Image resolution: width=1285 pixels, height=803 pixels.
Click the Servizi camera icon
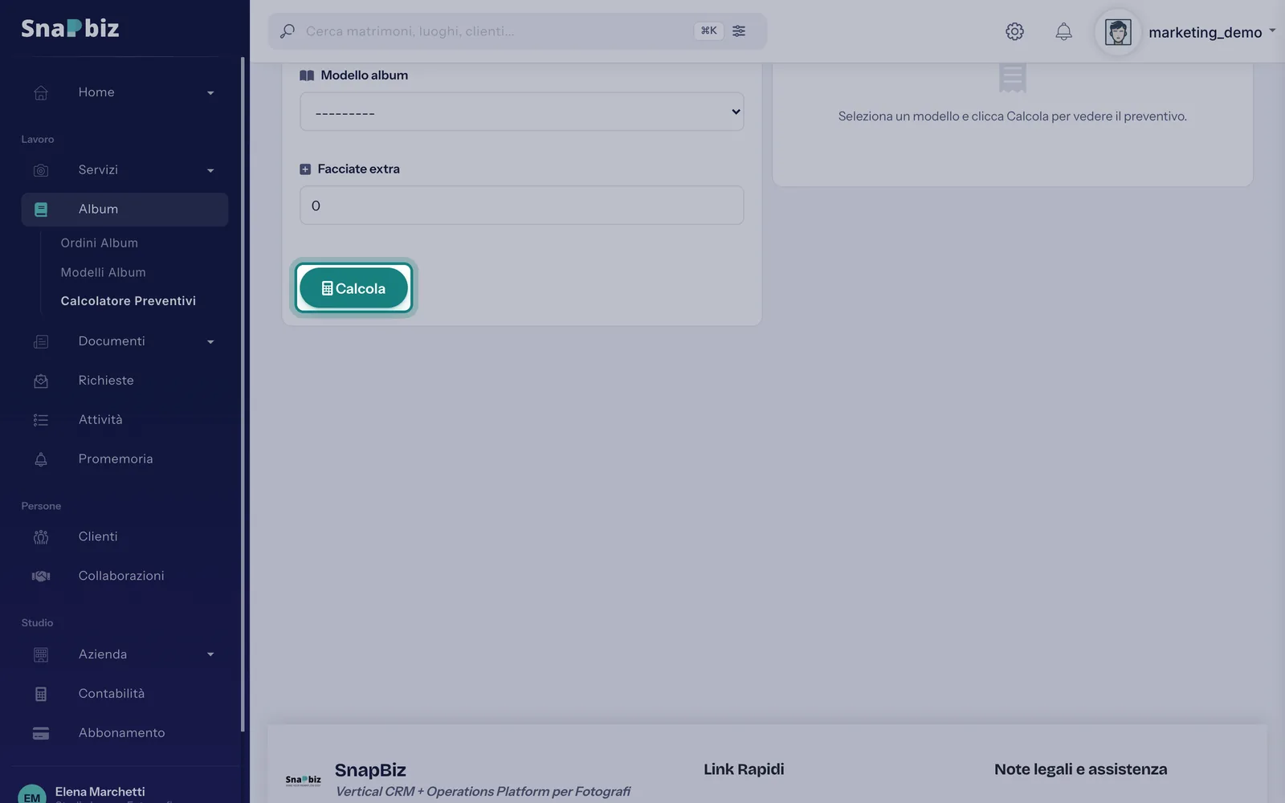[41, 170]
